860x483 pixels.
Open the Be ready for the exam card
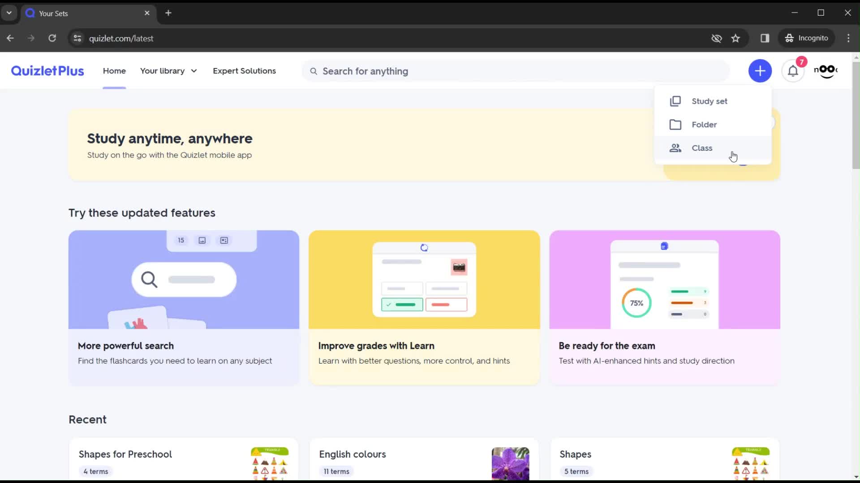point(665,308)
